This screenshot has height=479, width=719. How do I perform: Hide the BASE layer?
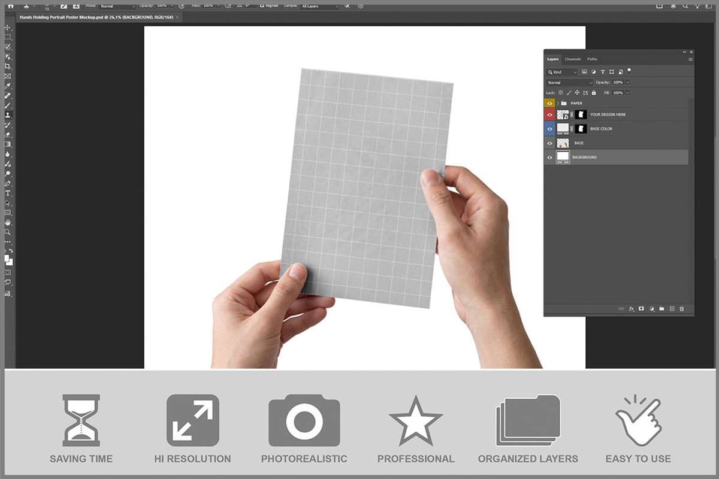(550, 143)
